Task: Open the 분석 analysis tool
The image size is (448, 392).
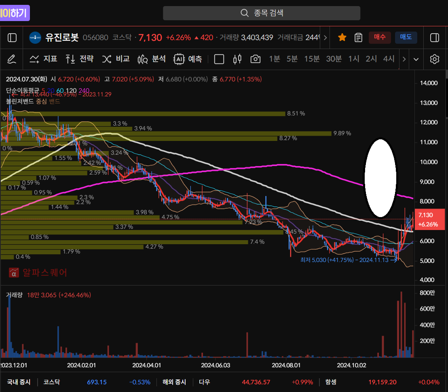Action: tap(152, 59)
